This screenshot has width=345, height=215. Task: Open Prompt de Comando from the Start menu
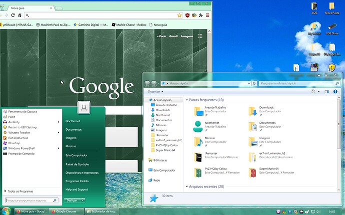tap(19, 154)
